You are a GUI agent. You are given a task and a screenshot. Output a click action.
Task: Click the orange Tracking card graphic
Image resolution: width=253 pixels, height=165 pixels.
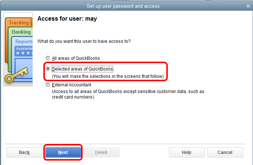tap(19, 23)
